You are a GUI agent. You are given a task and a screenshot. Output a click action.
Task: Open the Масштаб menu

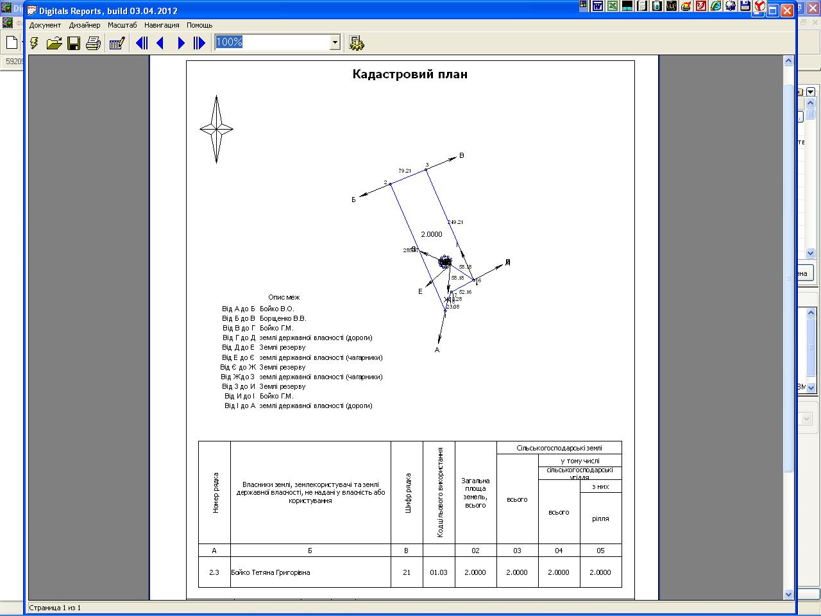[x=122, y=25]
